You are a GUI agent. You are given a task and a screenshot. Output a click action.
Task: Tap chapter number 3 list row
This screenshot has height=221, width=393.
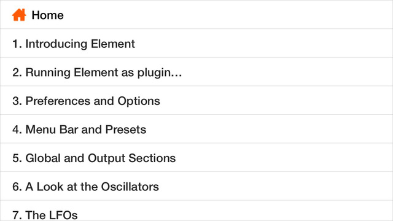(x=196, y=101)
